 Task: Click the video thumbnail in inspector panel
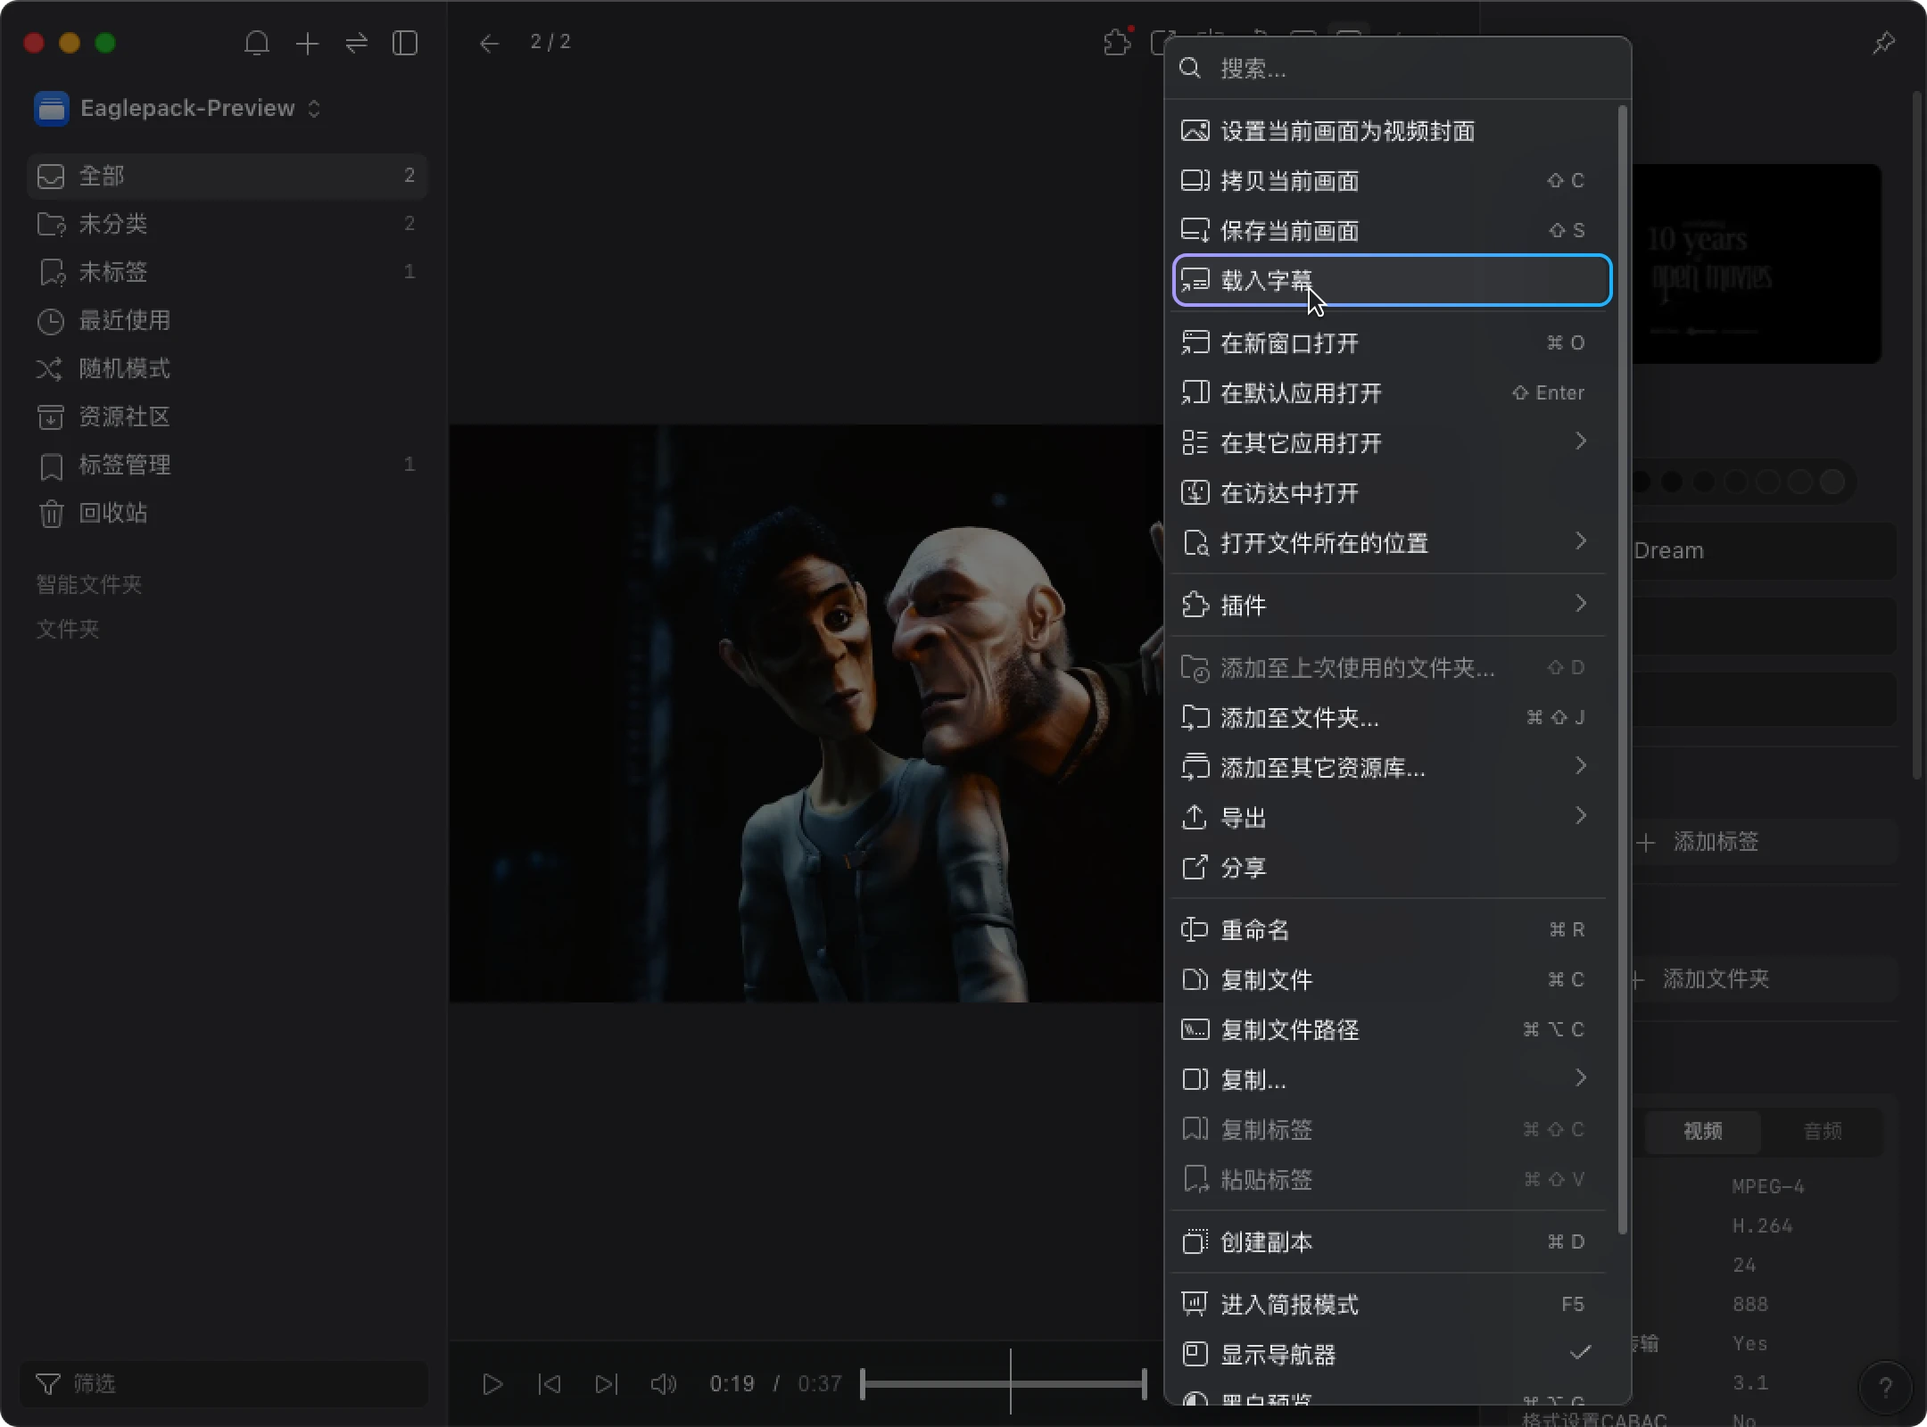click(x=1757, y=263)
